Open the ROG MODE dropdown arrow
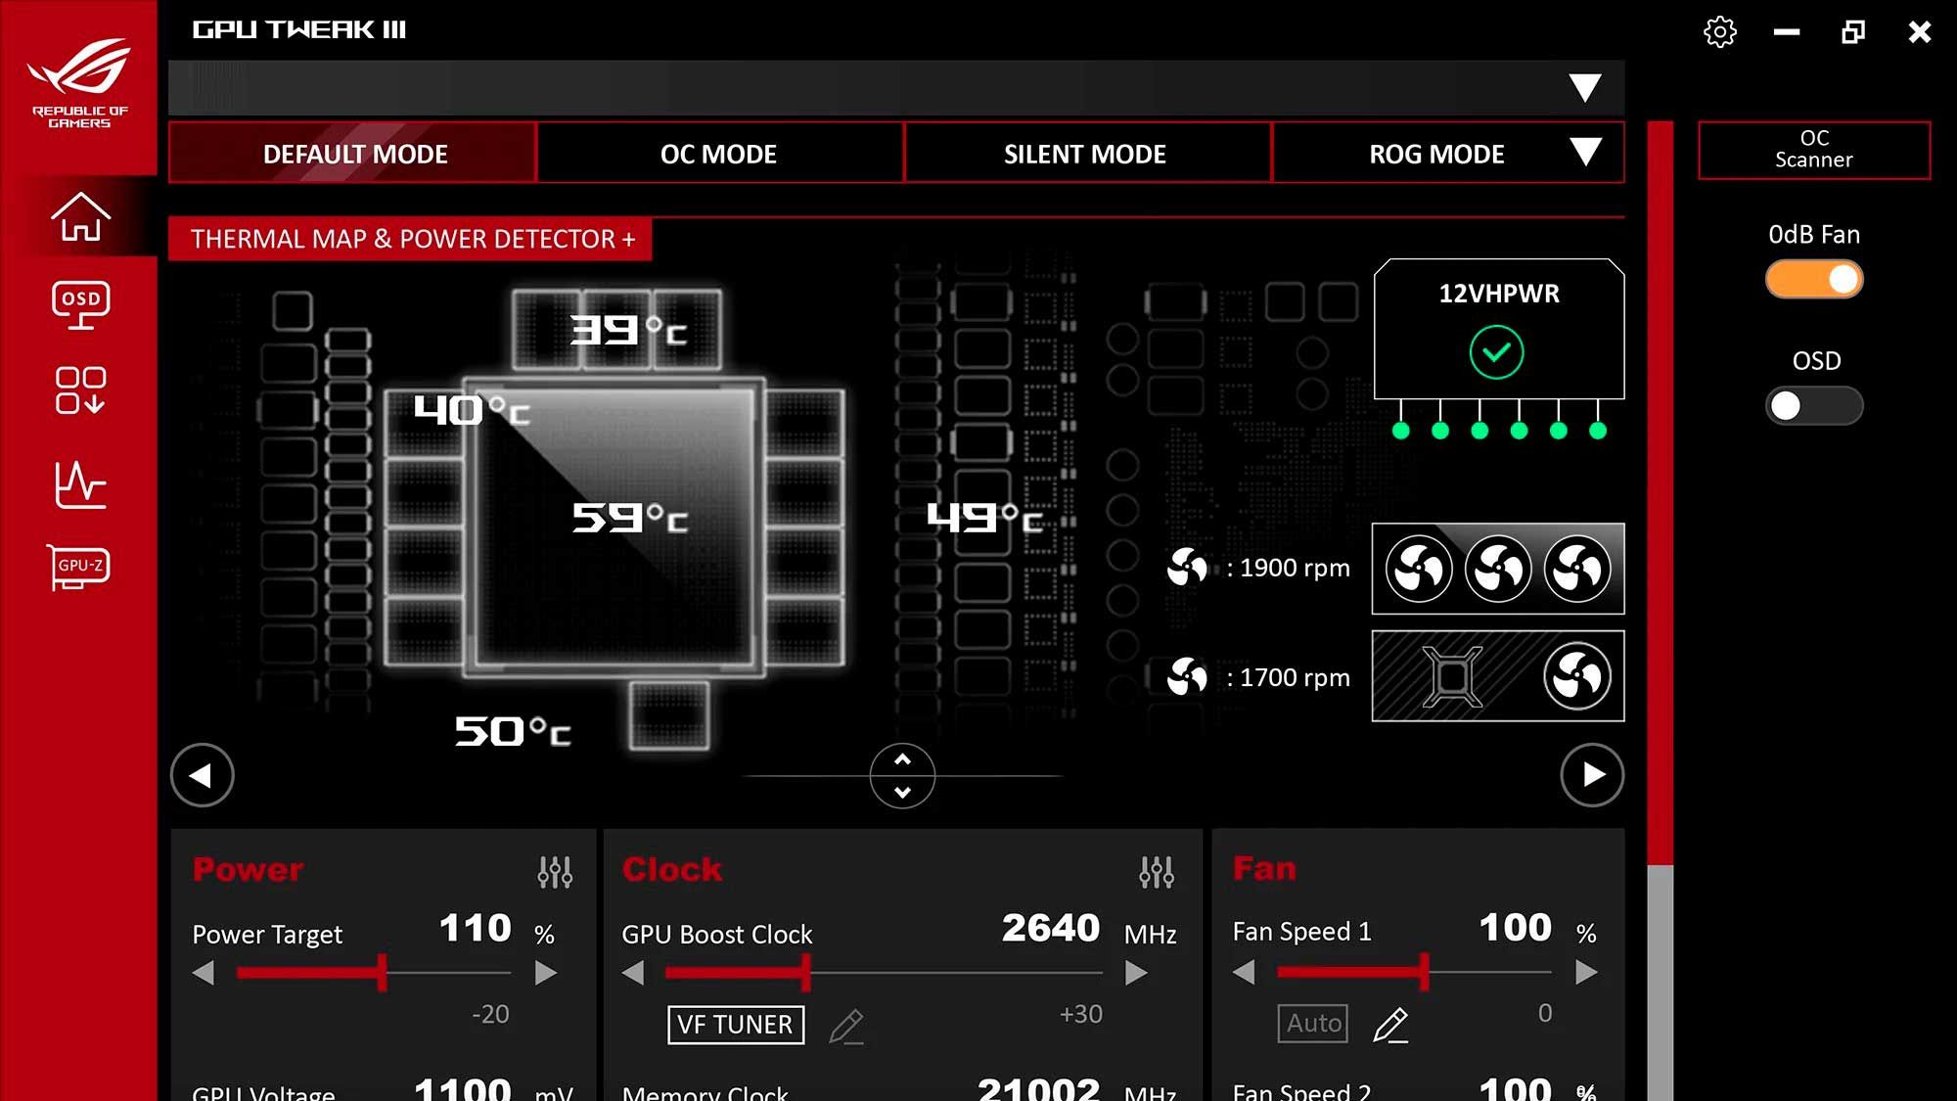1957x1101 pixels. [x=1586, y=153]
